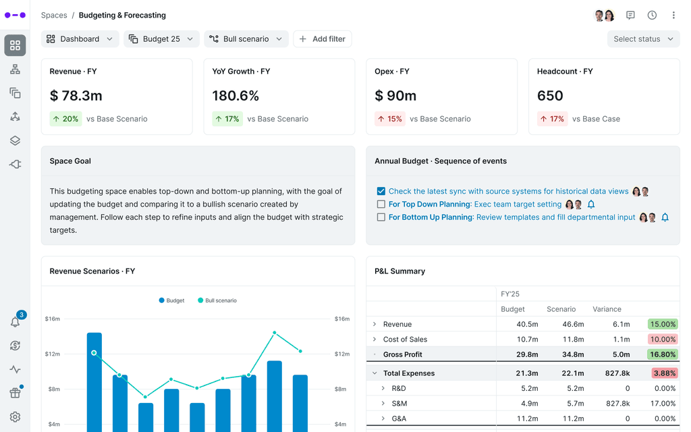Uncheck the historical data sync checklist item
This screenshot has height=432, width=691.
[x=381, y=191]
